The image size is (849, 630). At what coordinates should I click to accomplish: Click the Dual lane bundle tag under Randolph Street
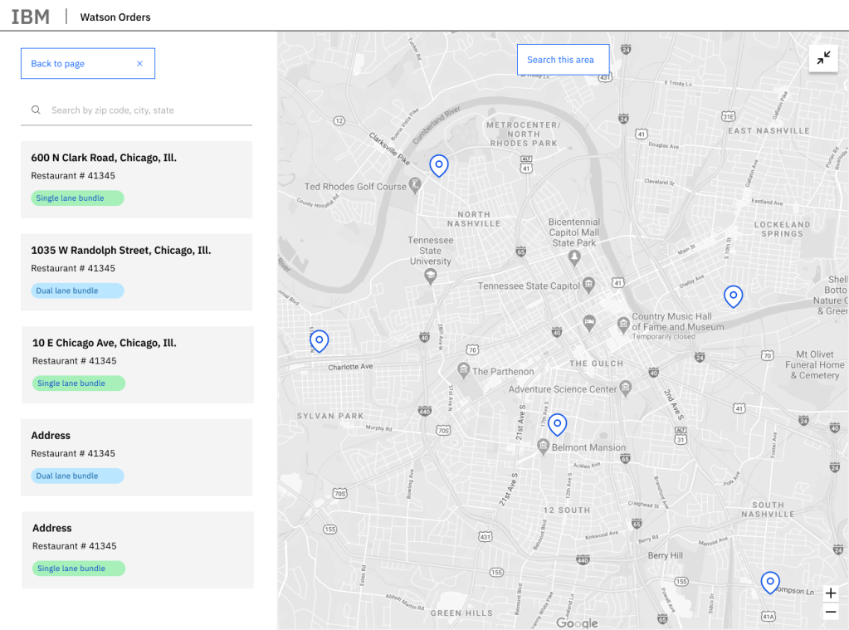[77, 291]
